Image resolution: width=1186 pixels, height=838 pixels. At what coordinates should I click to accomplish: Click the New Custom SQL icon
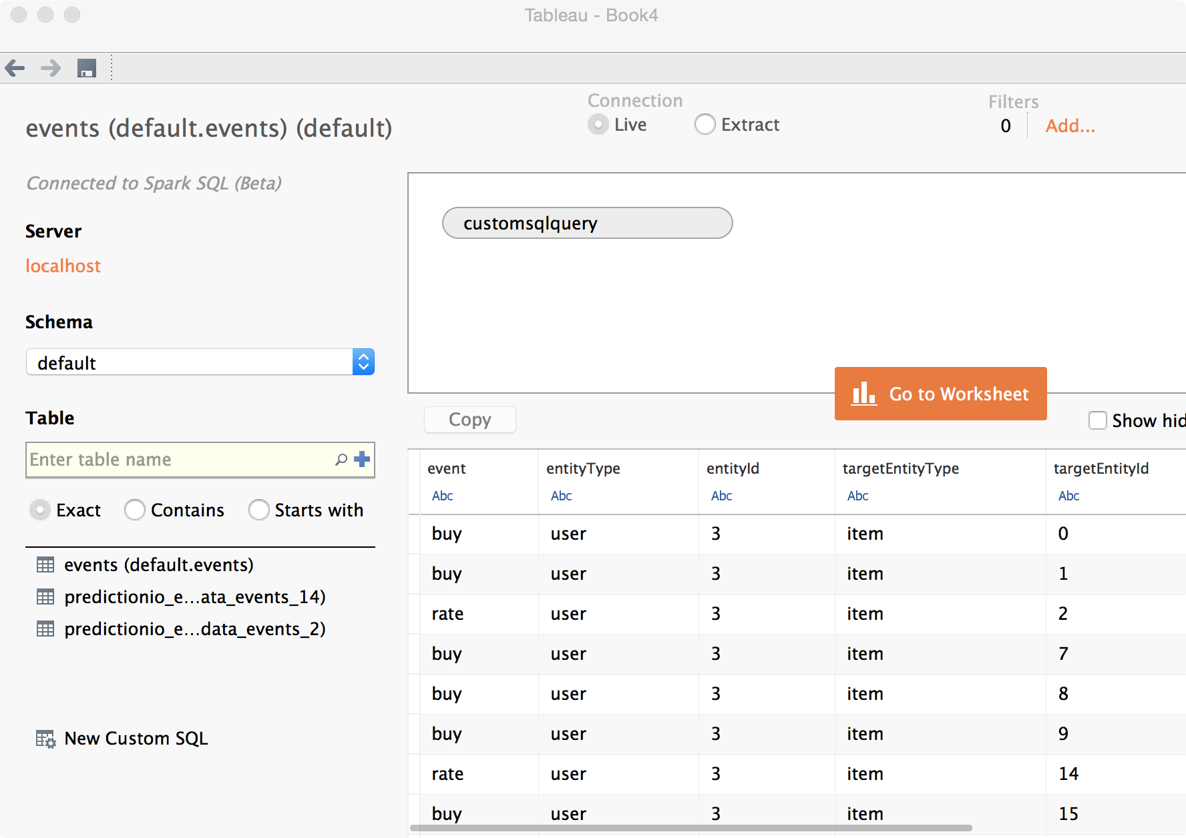pyautogui.click(x=45, y=739)
